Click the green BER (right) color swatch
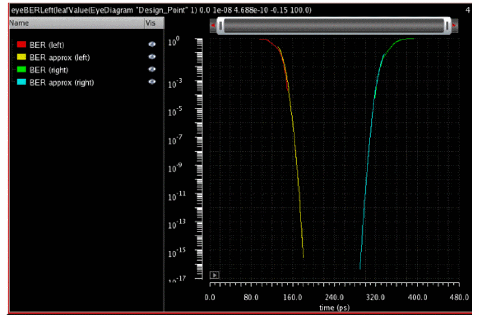 coord(22,70)
